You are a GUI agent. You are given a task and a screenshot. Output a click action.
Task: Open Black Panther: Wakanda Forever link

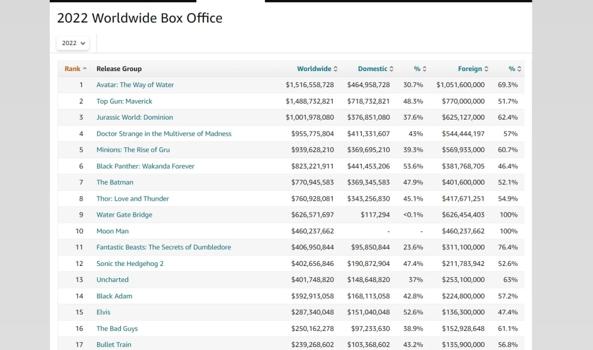point(145,166)
